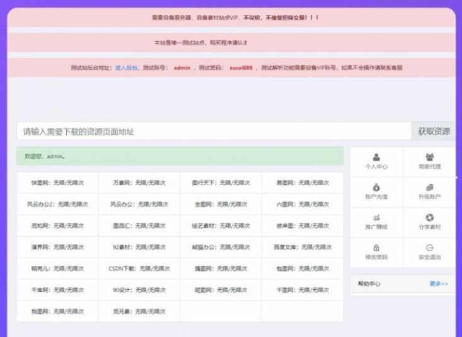Viewport: 462px width, 337px height.
Task: Select the 图品汇 quota cell
Action: point(139,226)
